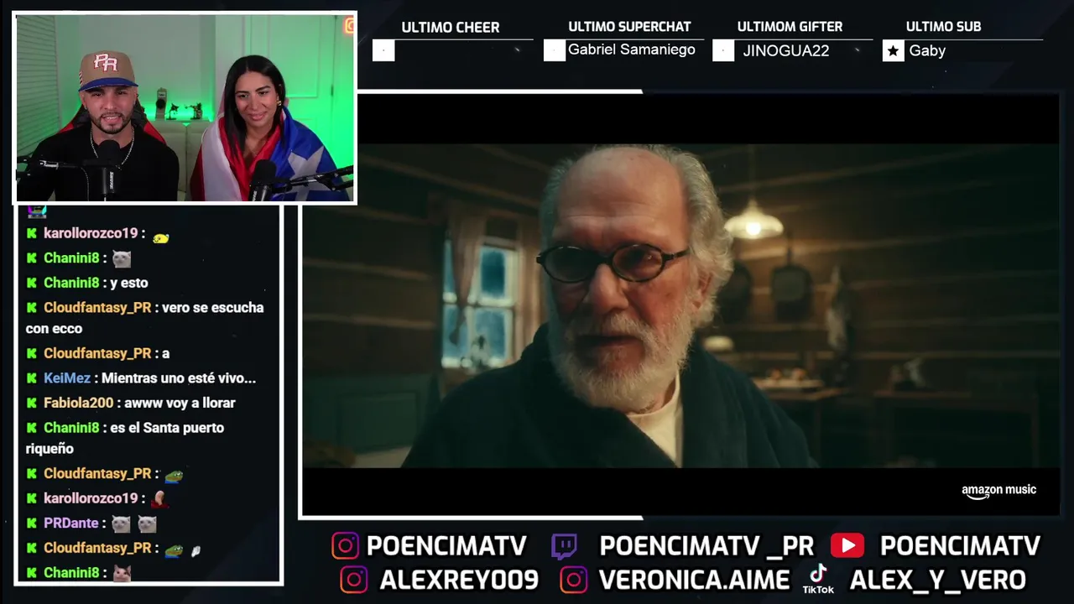Click the first cat emoji in PRDante's message

(x=122, y=524)
